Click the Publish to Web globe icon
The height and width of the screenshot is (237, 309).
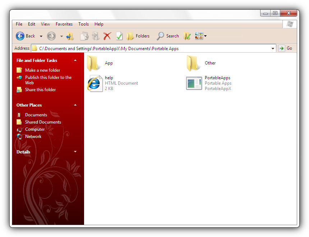19,77
